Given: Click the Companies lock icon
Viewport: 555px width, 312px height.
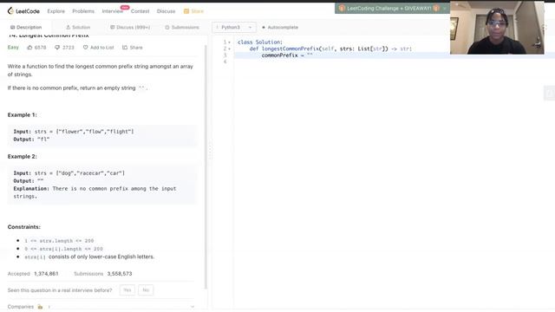Looking at the screenshot, I should coord(40,307).
